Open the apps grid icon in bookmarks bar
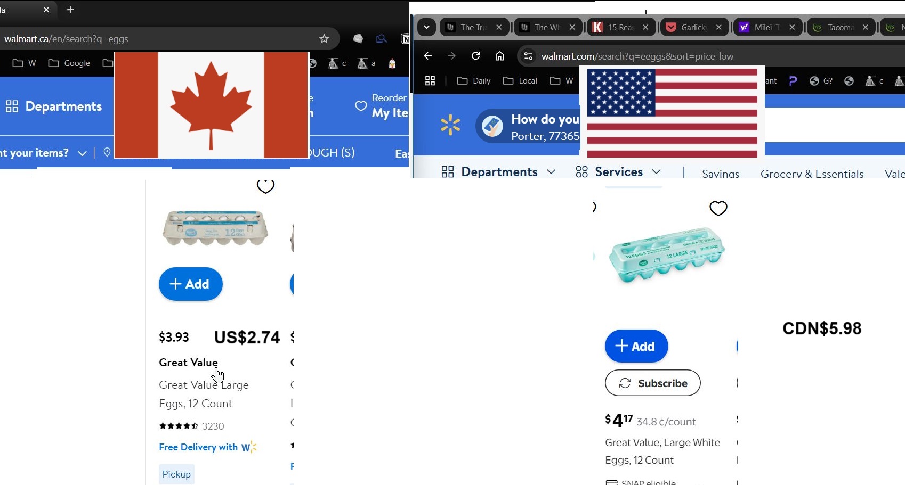905x485 pixels. [430, 81]
